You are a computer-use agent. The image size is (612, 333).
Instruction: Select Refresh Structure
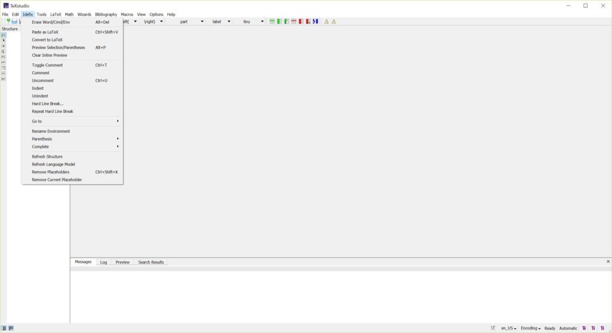point(72,157)
